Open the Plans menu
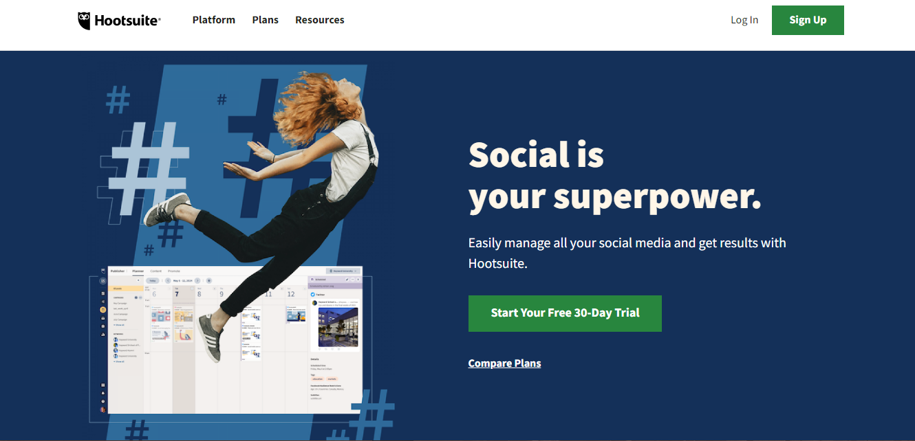 click(266, 20)
